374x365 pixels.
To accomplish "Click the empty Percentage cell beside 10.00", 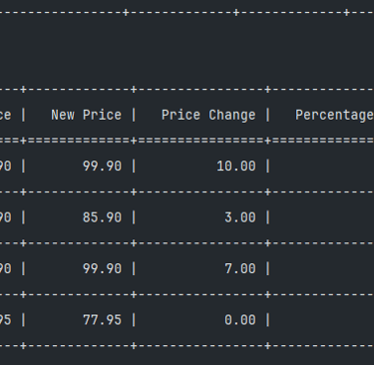I will tap(323, 166).
